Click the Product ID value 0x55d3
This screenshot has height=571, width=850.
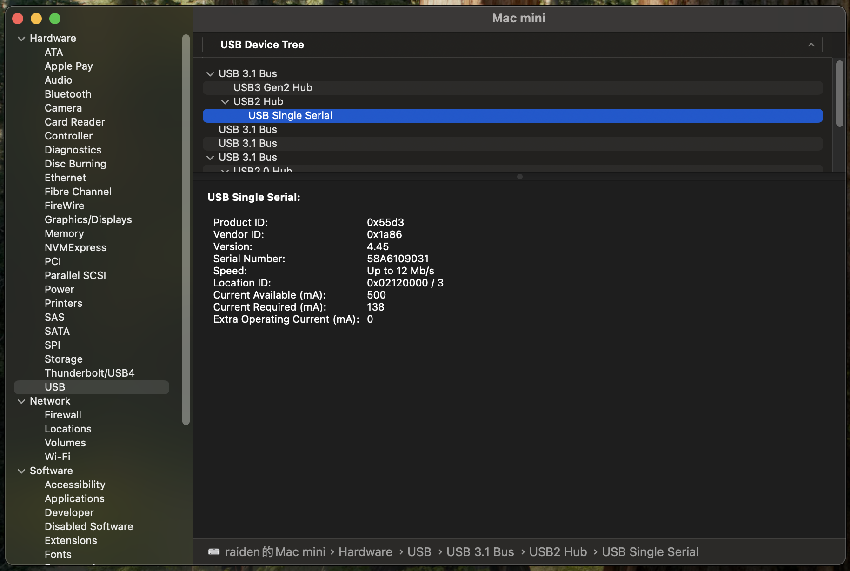(x=385, y=222)
